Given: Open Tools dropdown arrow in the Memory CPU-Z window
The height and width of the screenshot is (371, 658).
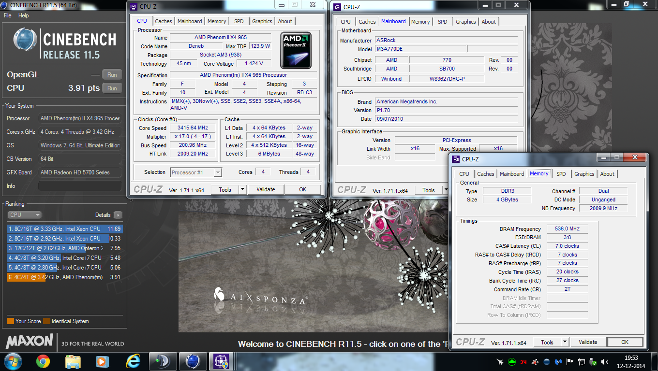Looking at the screenshot, I should [x=565, y=342].
